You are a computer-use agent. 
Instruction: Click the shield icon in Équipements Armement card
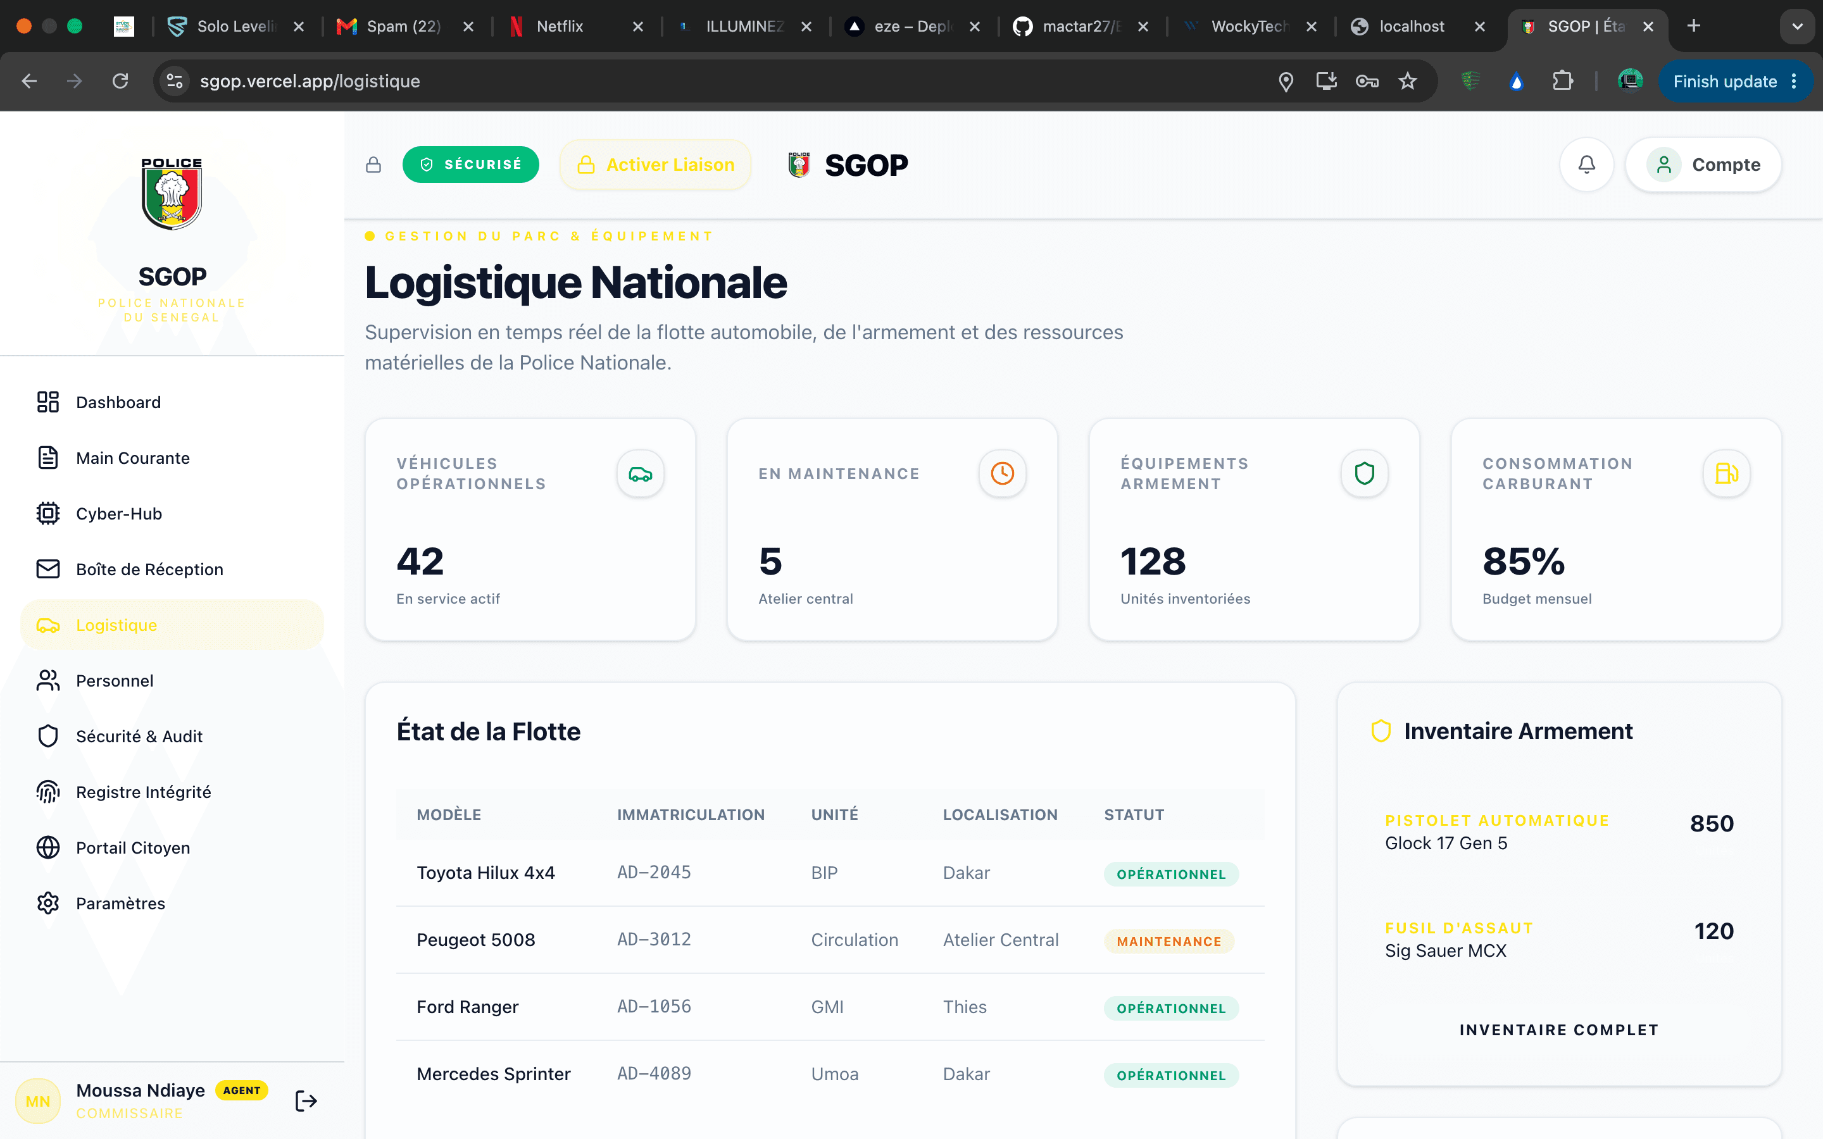click(x=1364, y=473)
